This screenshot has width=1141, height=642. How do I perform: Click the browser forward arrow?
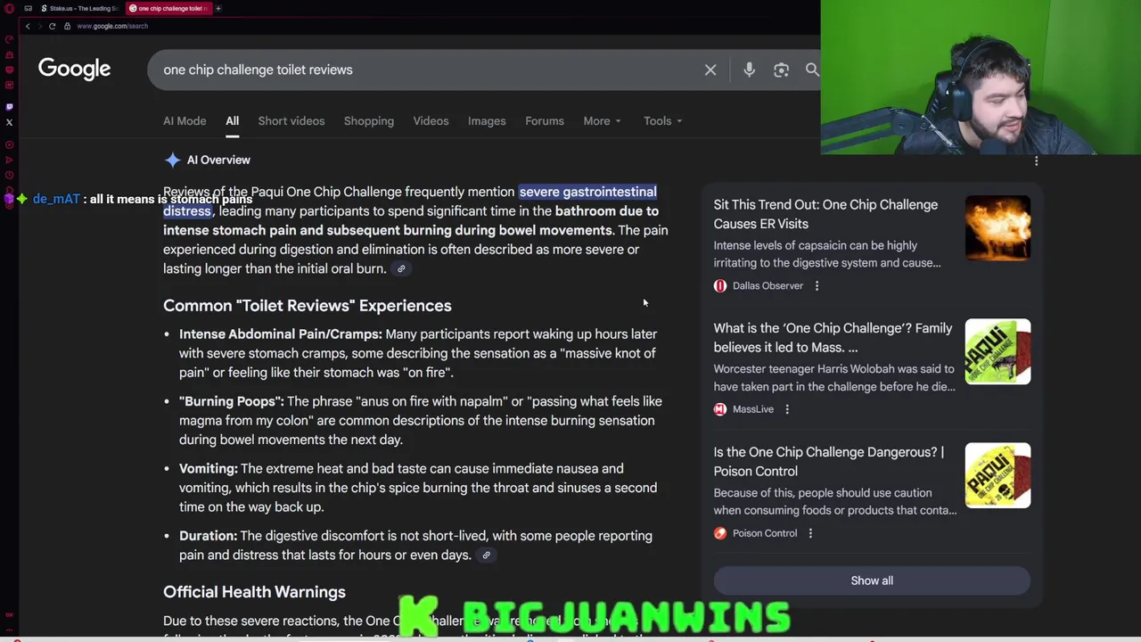tap(39, 26)
